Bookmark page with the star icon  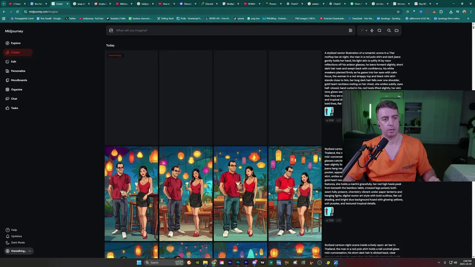tap(398, 11)
